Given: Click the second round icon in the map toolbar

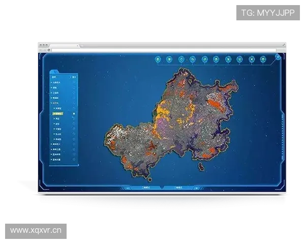Looking at the screenshot, I should (169, 59).
